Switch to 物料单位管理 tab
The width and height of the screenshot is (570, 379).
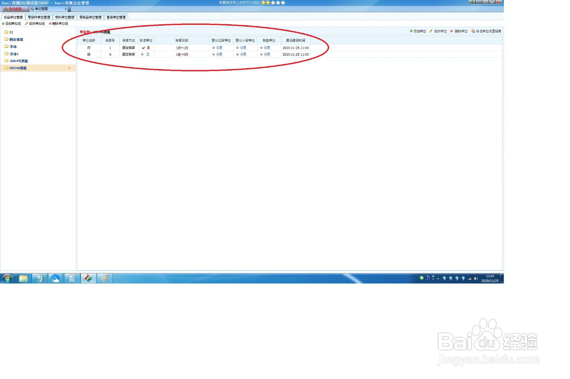tap(64, 17)
